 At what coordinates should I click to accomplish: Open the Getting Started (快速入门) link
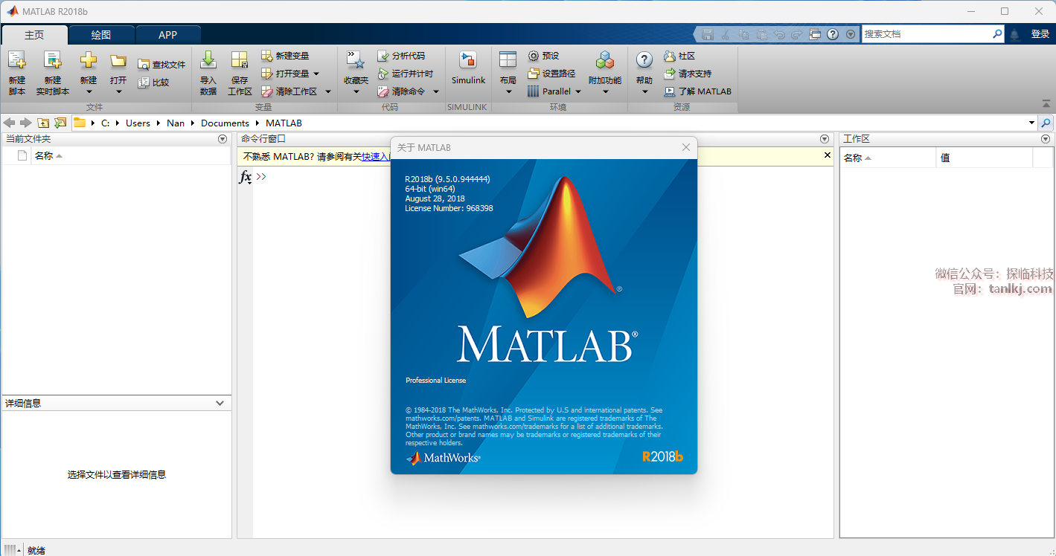pos(376,156)
